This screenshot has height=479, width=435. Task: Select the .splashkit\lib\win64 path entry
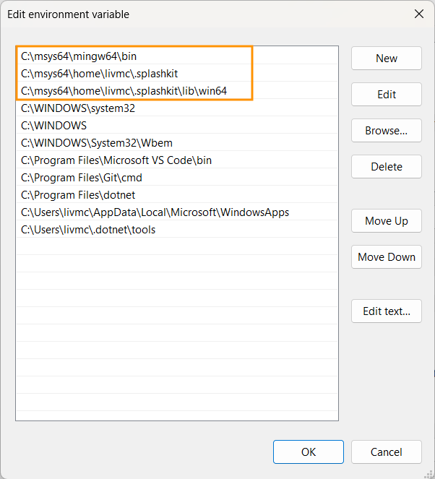tap(124, 91)
